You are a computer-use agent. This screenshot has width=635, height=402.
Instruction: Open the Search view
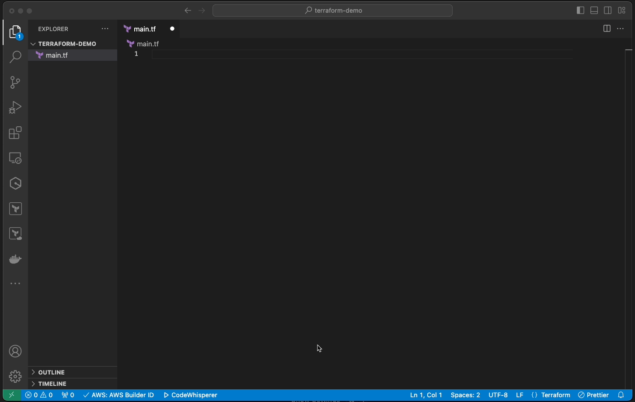tap(15, 57)
